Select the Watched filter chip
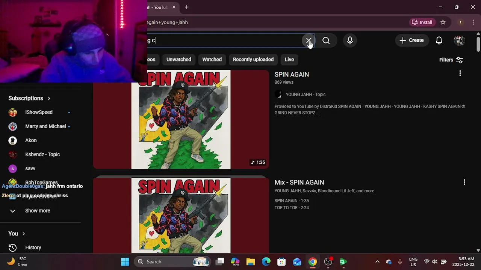The image size is (481, 270). pos(212,60)
